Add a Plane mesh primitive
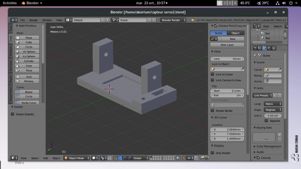Viewport: 301px width, 169px height. 27,38
